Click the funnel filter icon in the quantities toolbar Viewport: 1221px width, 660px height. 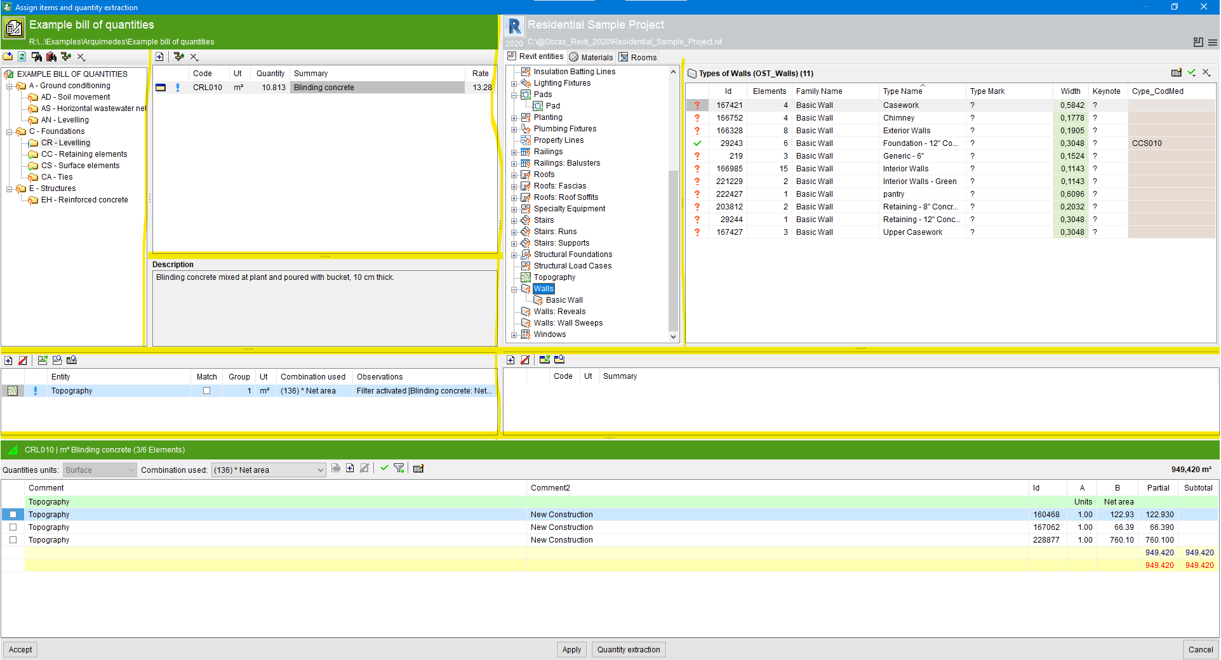click(399, 468)
